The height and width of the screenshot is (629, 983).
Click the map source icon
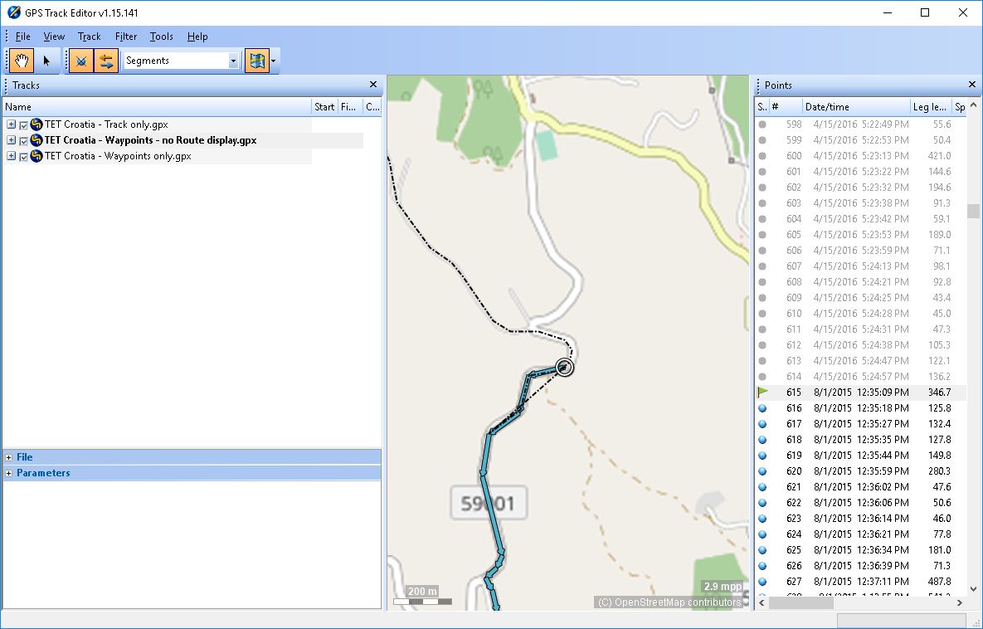point(256,61)
